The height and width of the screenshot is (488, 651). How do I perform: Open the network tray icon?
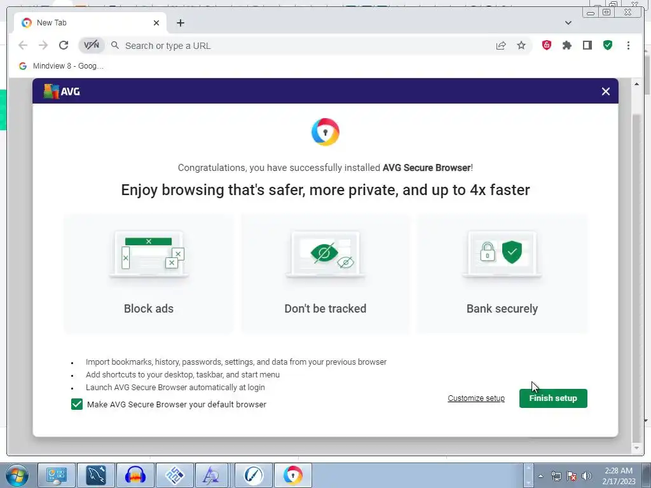coord(556,476)
